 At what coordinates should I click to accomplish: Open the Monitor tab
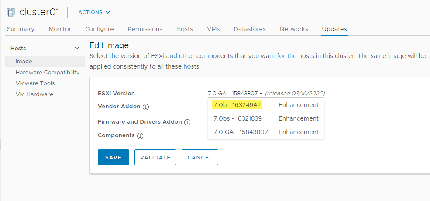(x=60, y=29)
